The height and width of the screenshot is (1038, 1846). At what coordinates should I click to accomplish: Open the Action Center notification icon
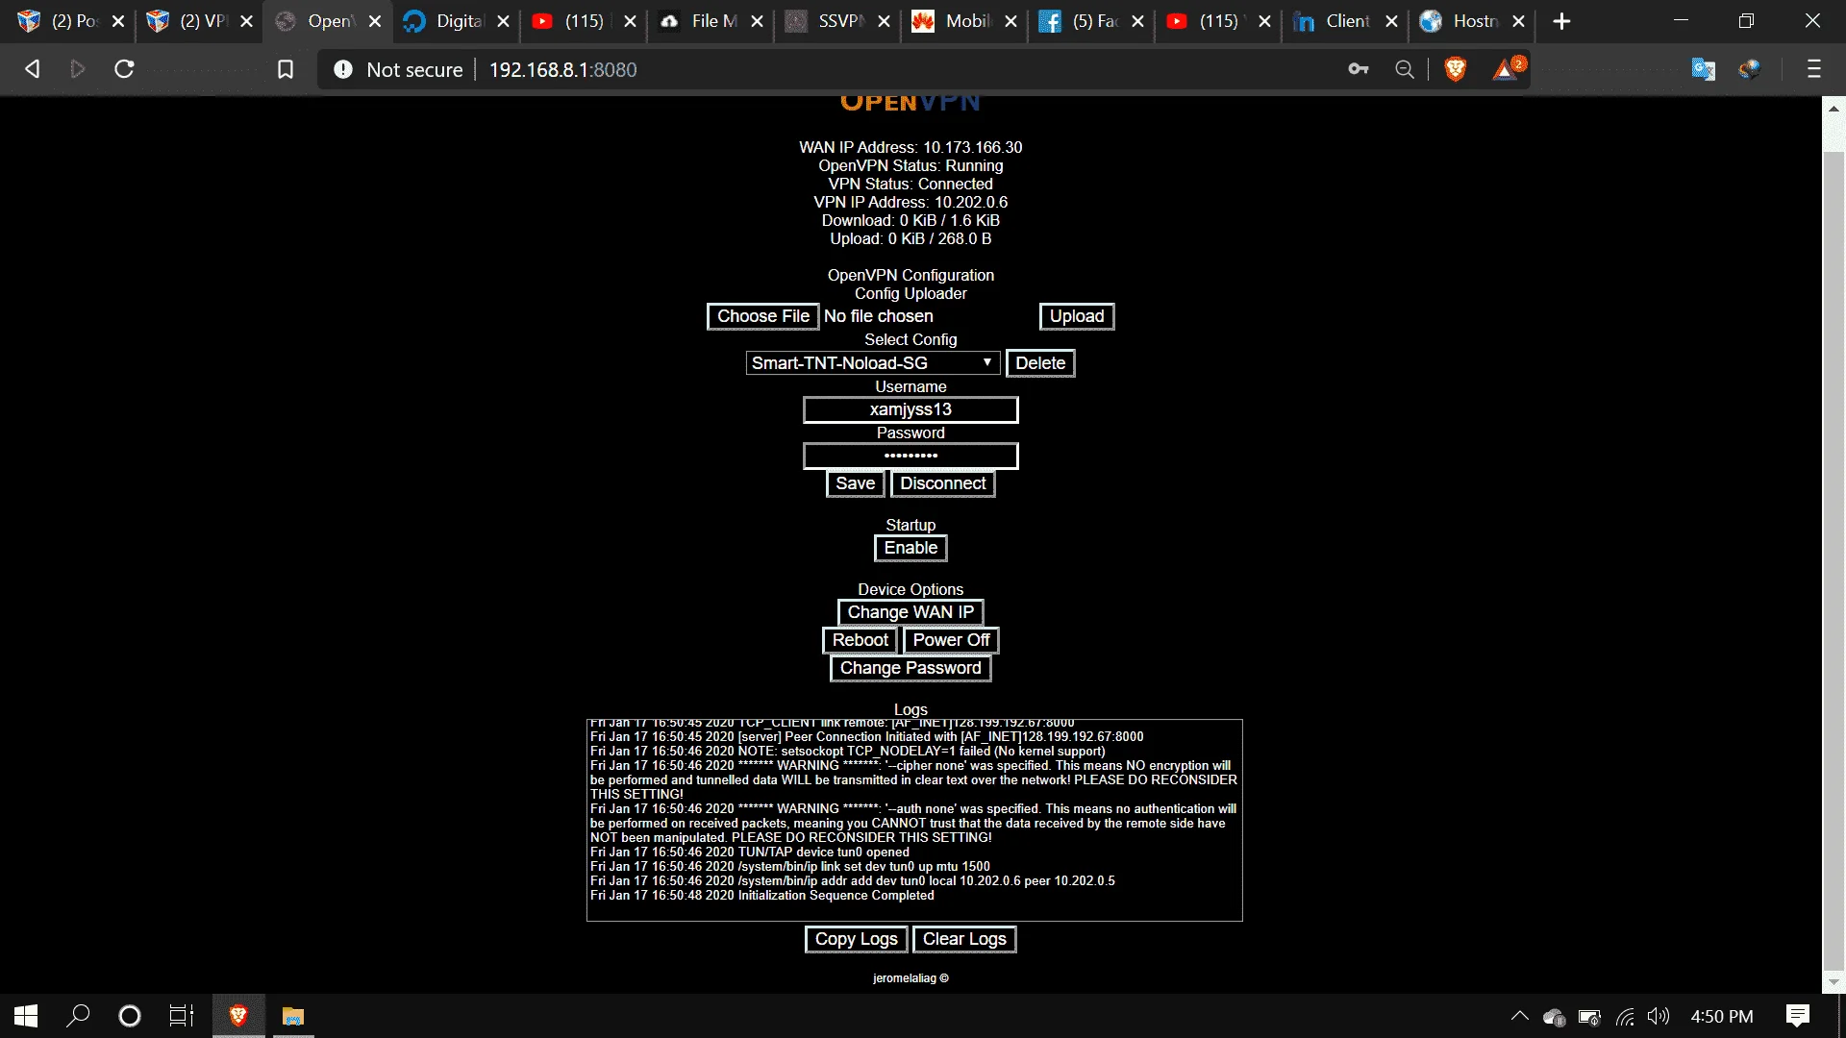click(x=1798, y=1016)
